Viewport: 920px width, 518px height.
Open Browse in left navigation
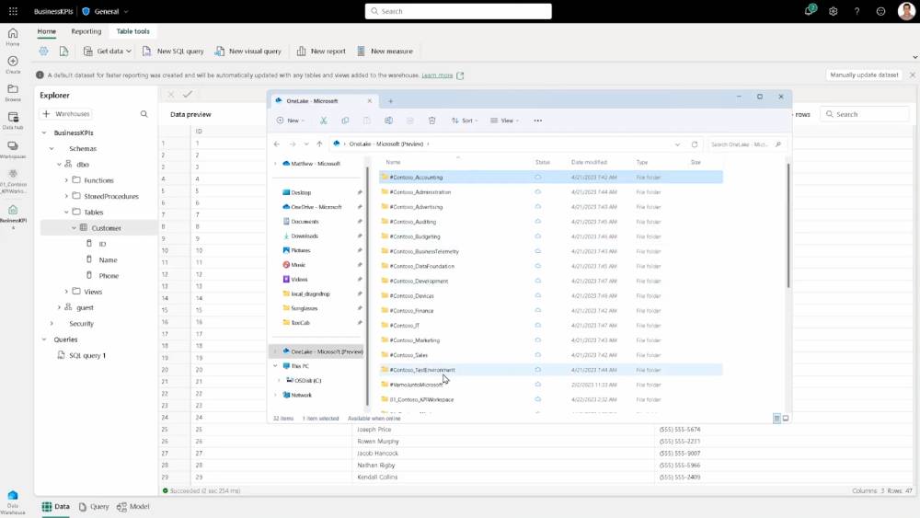(x=13, y=93)
